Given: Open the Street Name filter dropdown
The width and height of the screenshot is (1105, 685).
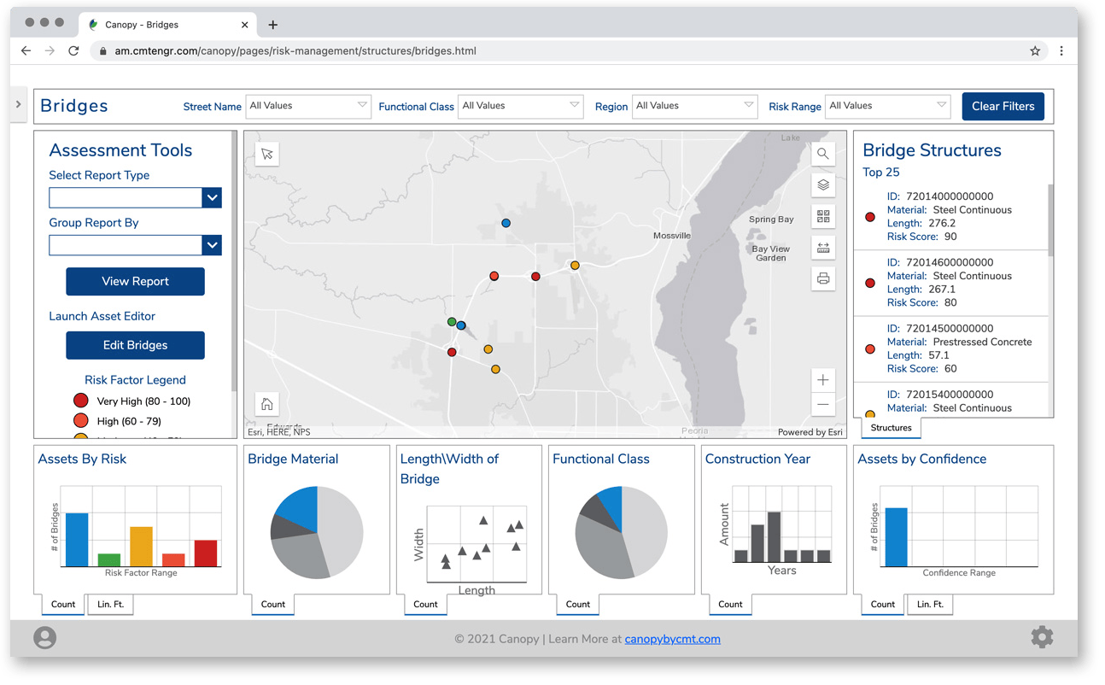Looking at the screenshot, I should pyautogui.click(x=308, y=106).
